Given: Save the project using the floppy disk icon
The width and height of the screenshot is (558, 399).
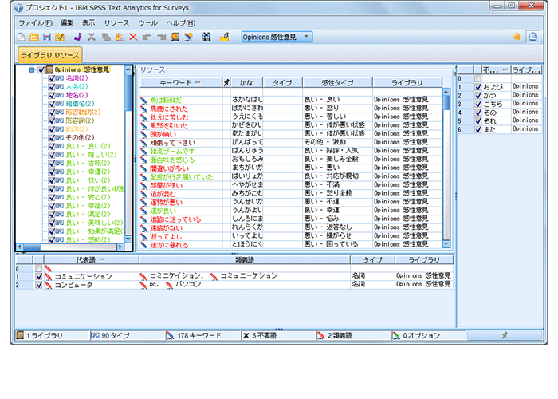Looking at the screenshot, I should pos(46,37).
